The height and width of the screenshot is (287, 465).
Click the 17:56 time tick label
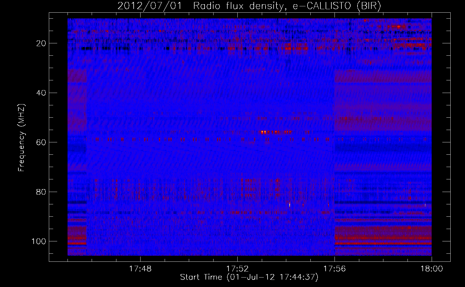[x=335, y=269]
